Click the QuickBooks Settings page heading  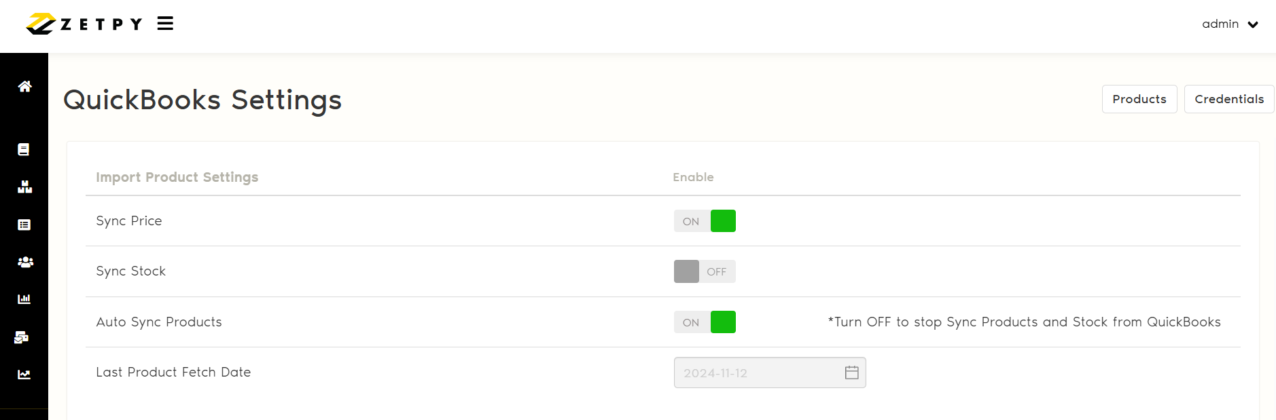(x=202, y=100)
